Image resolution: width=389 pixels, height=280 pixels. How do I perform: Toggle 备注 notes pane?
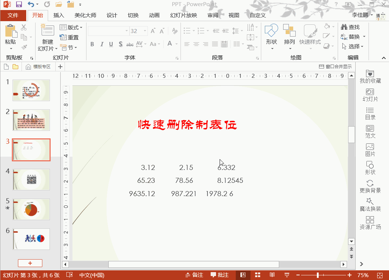click(x=194, y=275)
